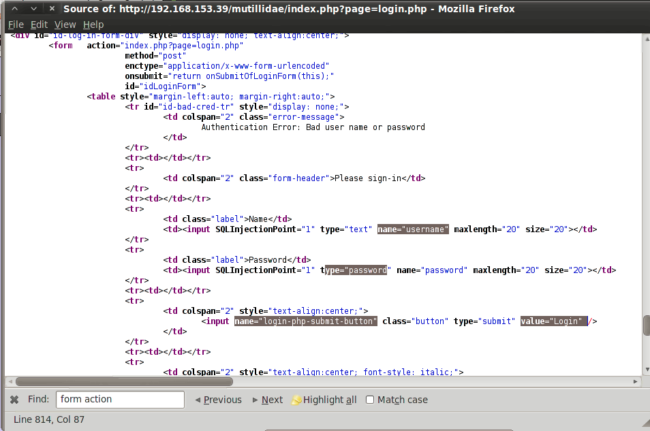Open the View menu
650x431 pixels.
tap(65, 25)
